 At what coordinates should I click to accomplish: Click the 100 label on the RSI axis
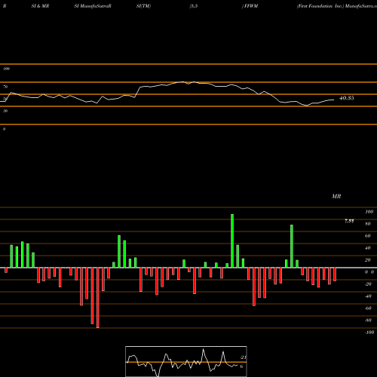pos(6,69)
